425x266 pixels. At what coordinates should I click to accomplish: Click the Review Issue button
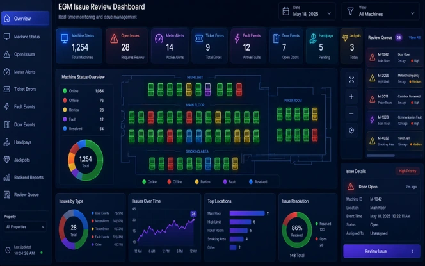pyautogui.click(x=381, y=251)
